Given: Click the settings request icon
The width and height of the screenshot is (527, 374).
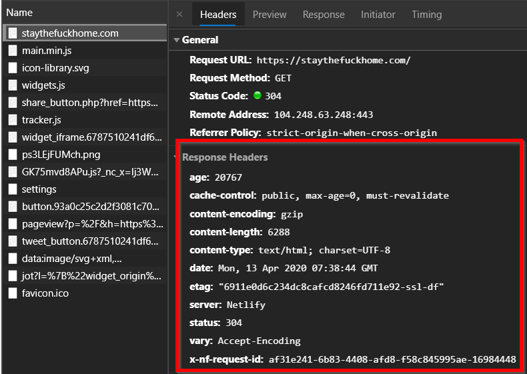Looking at the screenshot, I should pos(13,189).
